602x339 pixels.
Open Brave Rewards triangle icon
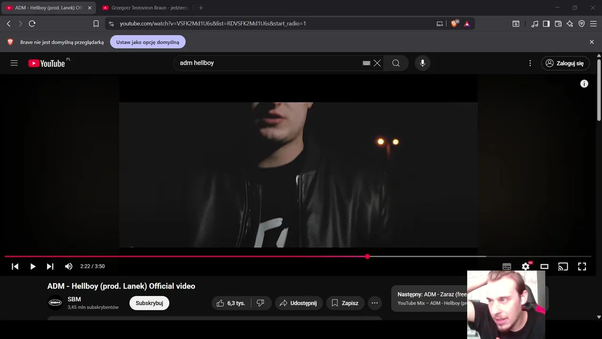coord(467,24)
